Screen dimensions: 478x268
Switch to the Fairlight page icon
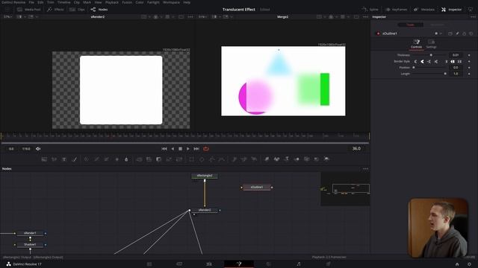[299, 264]
